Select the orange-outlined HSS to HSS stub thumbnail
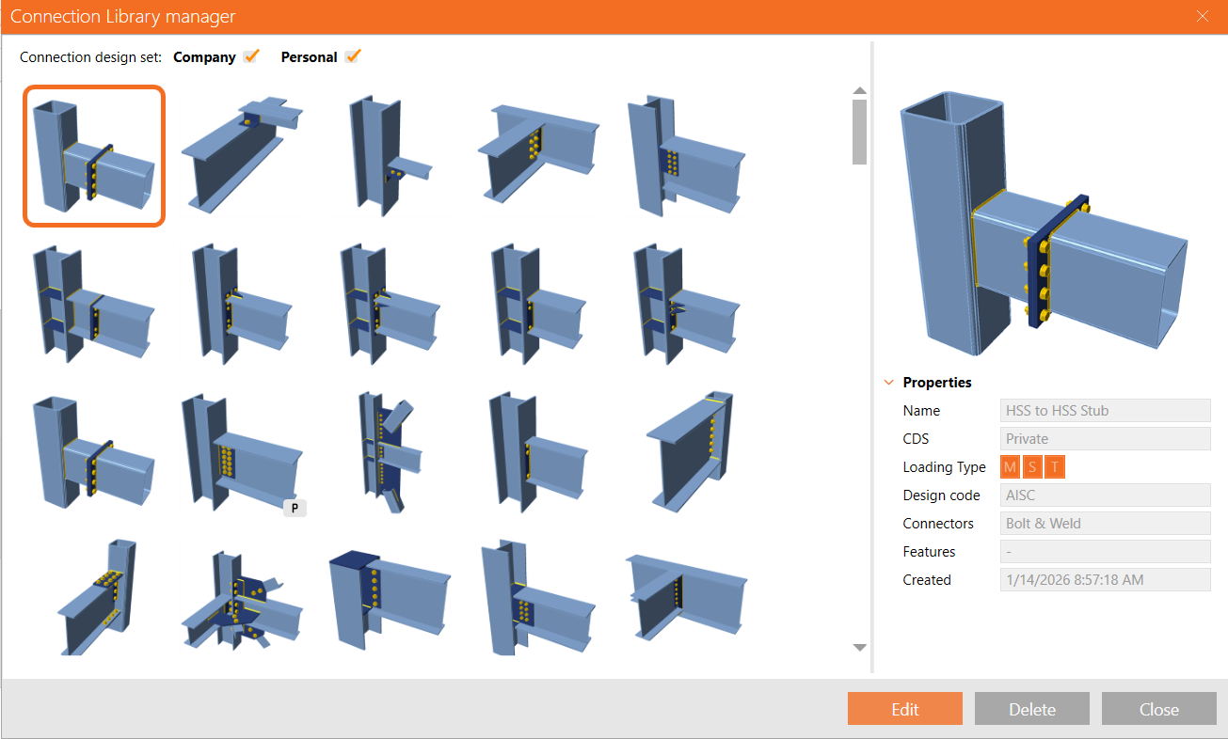 94,156
